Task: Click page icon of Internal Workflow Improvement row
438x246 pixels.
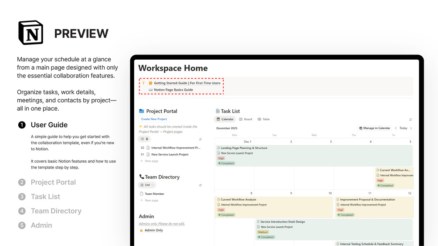Action: [x=148, y=148]
